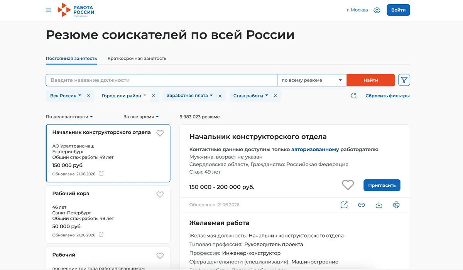The image size is (463, 270).
Task: Favorite the Рабочий корз resume card
Action: pyautogui.click(x=160, y=194)
